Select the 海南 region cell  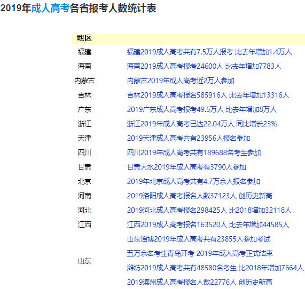tap(84, 66)
